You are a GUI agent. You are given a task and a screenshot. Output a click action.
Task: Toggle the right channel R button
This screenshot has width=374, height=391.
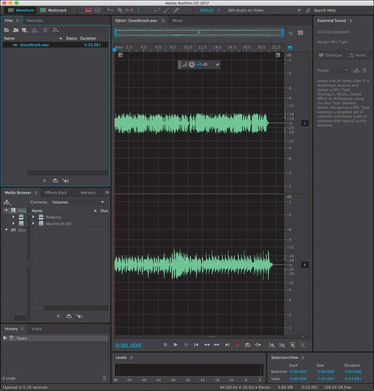pos(305,265)
